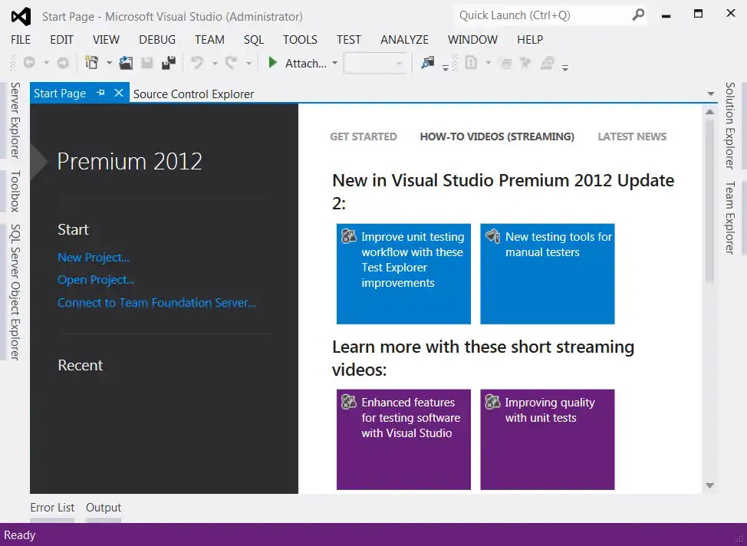
Task: Select HOW-TO VIDEOS (STREAMING) tab
Action: pos(497,136)
